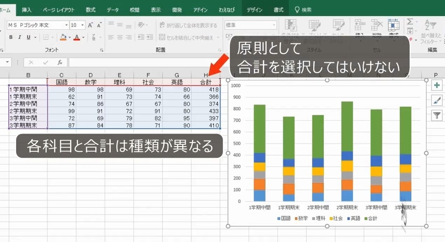Open the font size dropdown
445x242 pixels.
pos(82,25)
